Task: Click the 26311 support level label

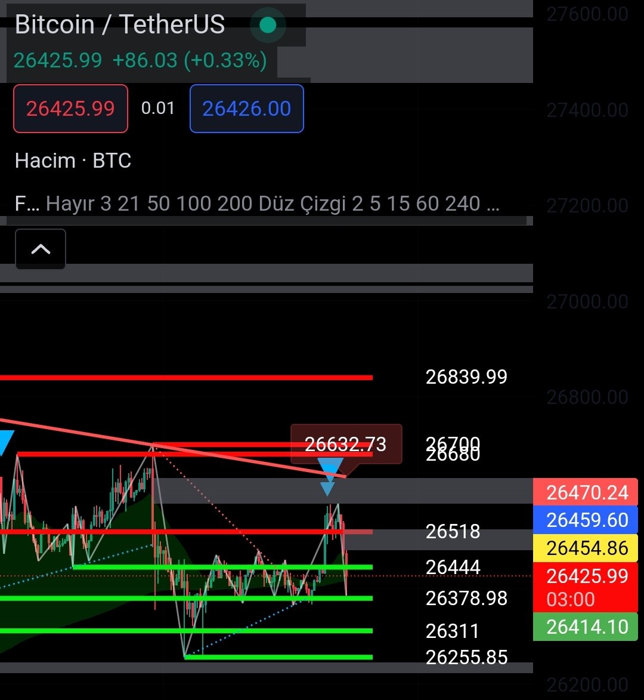Action: point(452,631)
